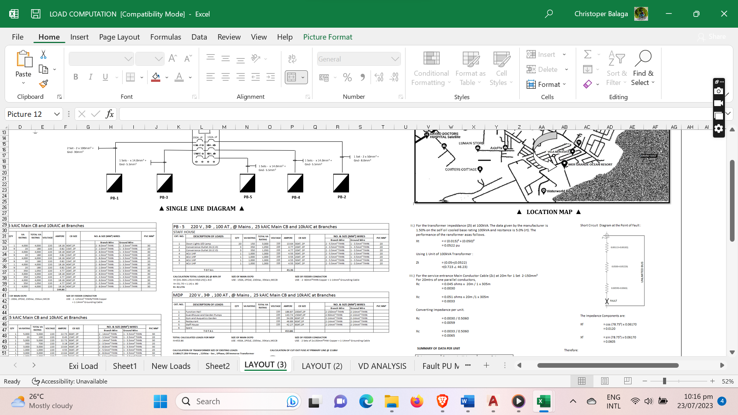Image resolution: width=738 pixels, height=415 pixels.
Task: Open gear settings in side capture toolbar
Action: point(719,129)
